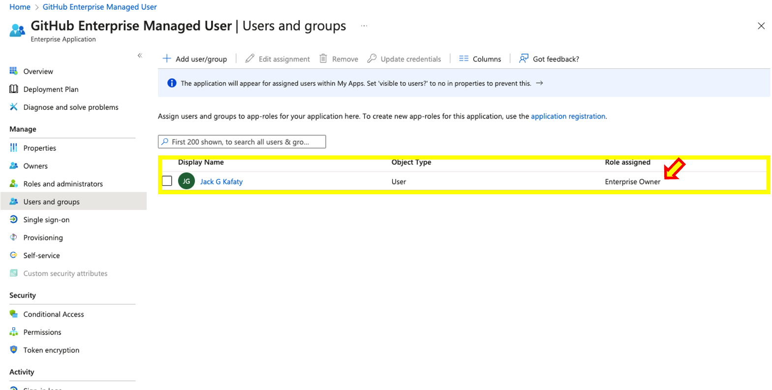
Task: Sort by Display Name column header
Action: [201, 162]
